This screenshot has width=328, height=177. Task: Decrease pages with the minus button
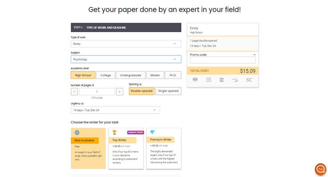[74, 92]
